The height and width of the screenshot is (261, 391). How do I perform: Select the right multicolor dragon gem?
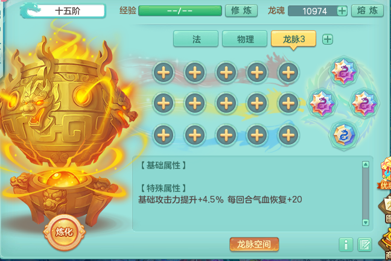point(364,103)
